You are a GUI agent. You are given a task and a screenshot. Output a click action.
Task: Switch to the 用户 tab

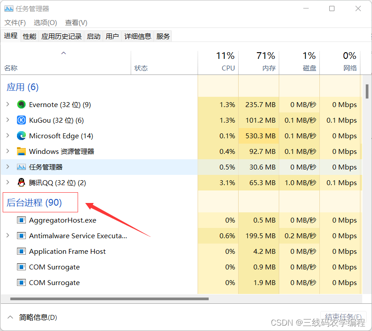(x=112, y=36)
